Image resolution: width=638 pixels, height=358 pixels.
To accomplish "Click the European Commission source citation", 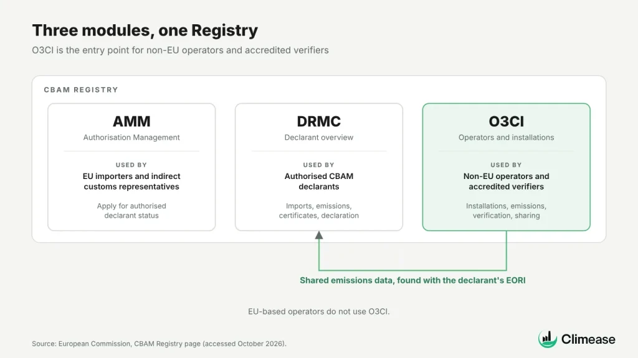I will point(159,344).
